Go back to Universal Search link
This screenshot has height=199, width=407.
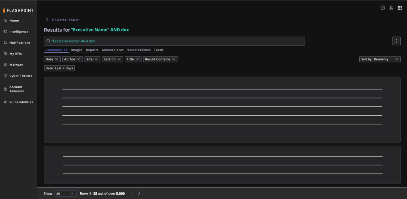pos(66,20)
